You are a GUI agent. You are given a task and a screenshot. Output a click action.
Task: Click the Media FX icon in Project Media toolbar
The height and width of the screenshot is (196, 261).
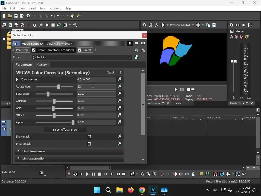[x=41, y=25]
